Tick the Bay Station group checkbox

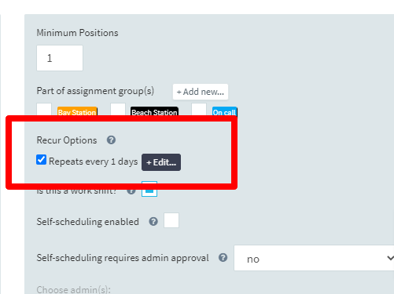pos(44,110)
